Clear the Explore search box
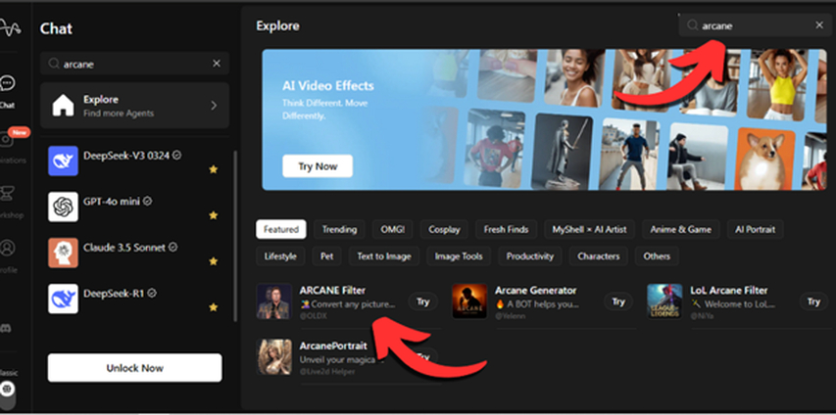 coord(819,25)
